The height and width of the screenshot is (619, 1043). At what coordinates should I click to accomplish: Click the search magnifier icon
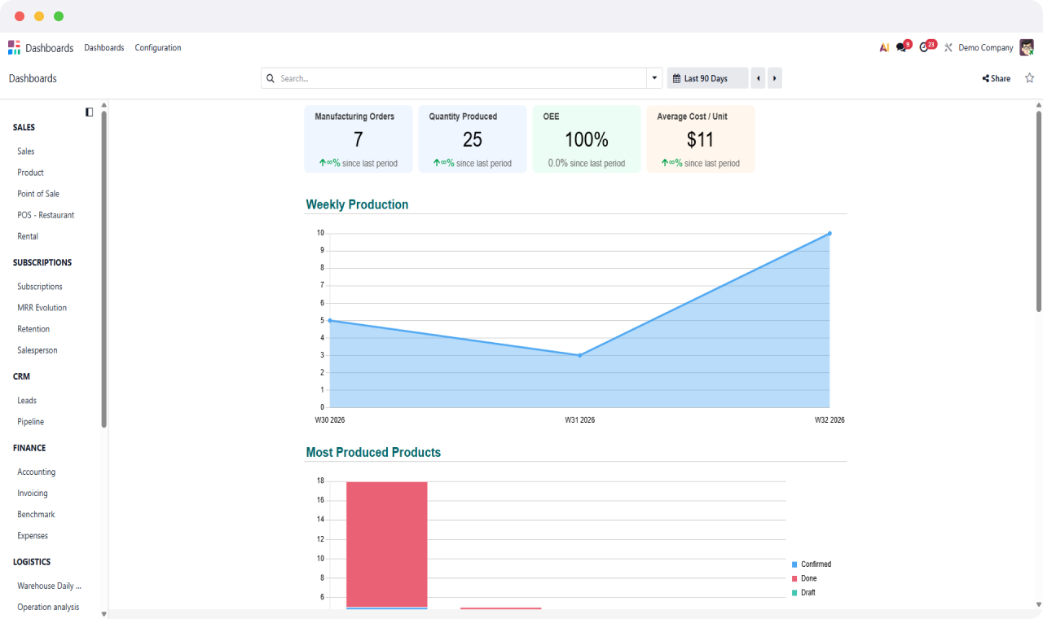pyautogui.click(x=271, y=78)
